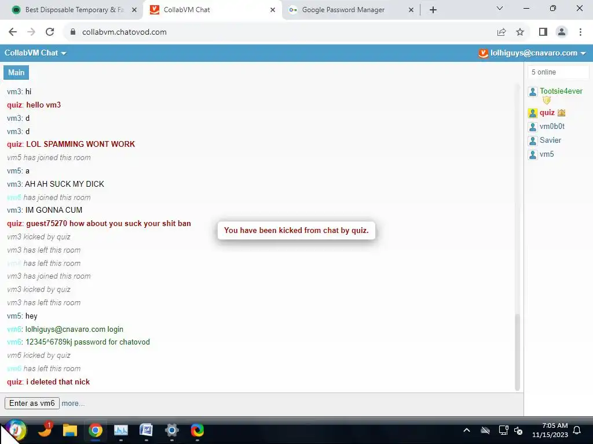Click the more... link
593x444 pixels.
click(73, 404)
